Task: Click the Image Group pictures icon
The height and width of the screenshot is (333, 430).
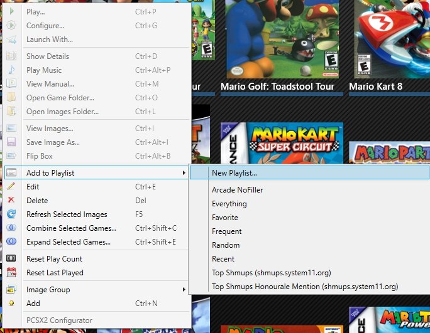Action: (11, 289)
